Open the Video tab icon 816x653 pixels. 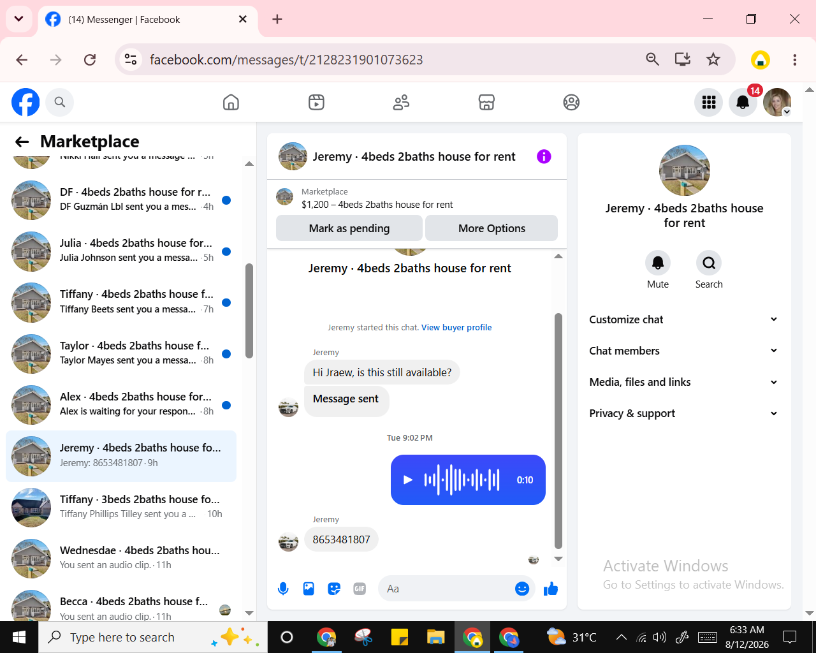click(x=316, y=102)
